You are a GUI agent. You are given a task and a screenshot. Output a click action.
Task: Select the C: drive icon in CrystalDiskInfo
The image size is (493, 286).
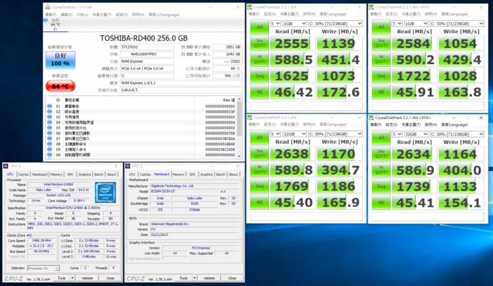(x=55, y=25)
